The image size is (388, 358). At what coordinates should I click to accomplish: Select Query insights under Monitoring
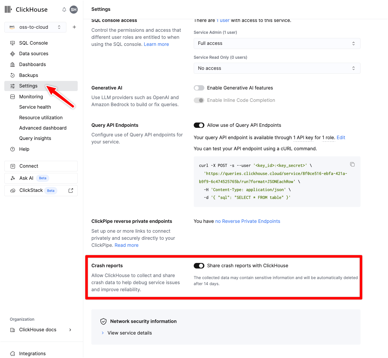[35, 138]
